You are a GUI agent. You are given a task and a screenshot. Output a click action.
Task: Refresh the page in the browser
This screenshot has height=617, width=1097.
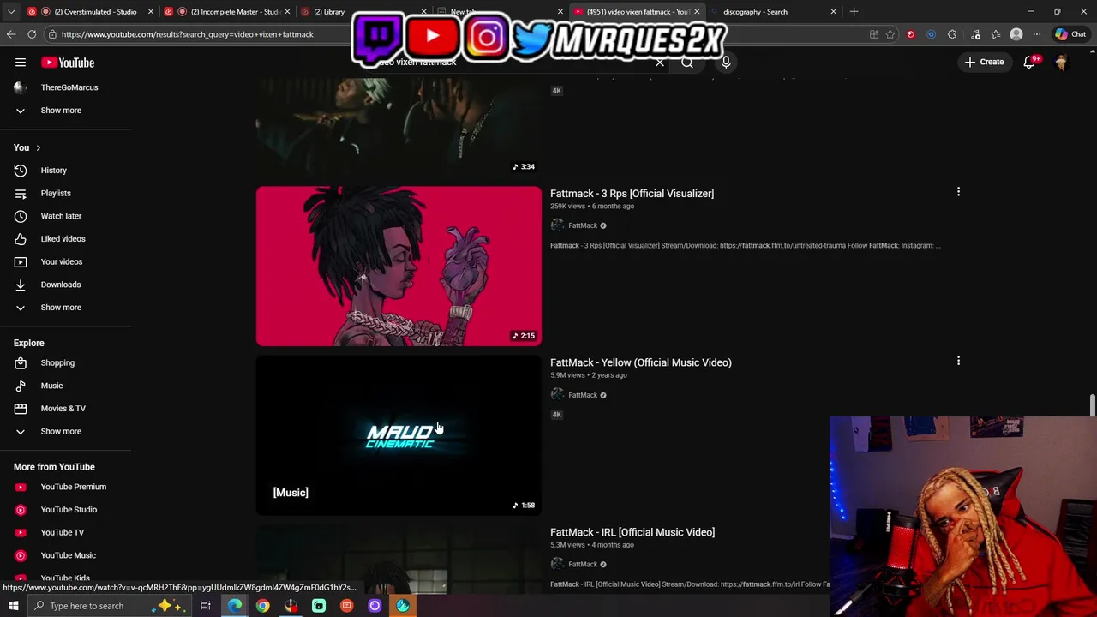click(32, 34)
